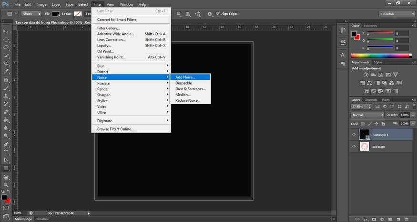Open path operations in options bar
This screenshot has width=417, height=222.
pos(178,14)
